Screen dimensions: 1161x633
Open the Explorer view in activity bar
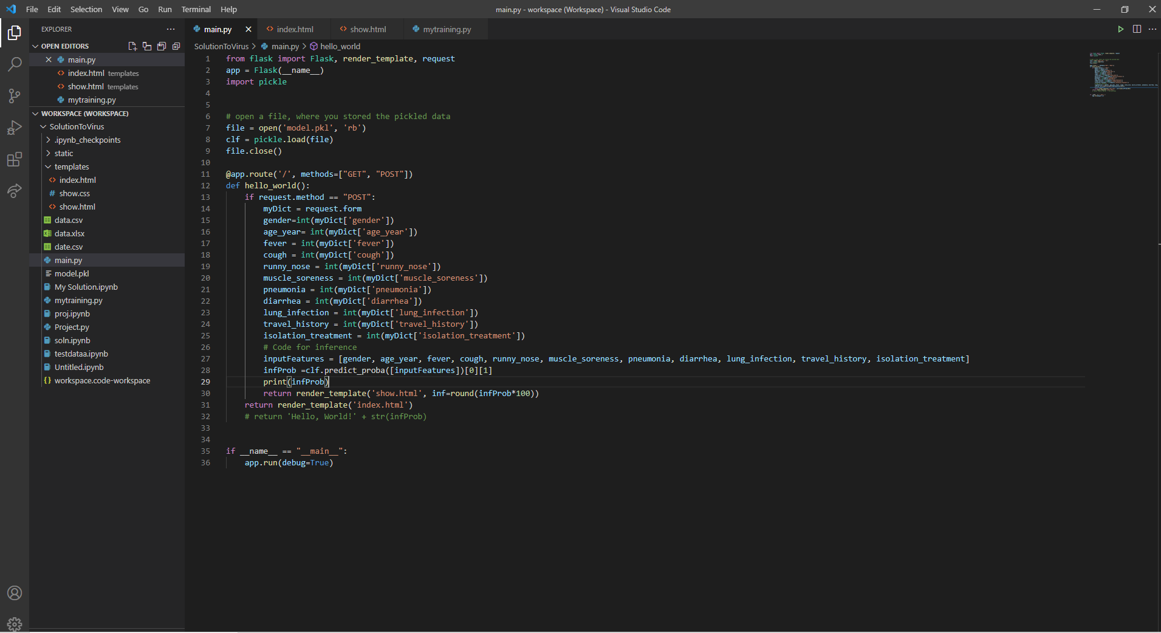click(x=15, y=32)
